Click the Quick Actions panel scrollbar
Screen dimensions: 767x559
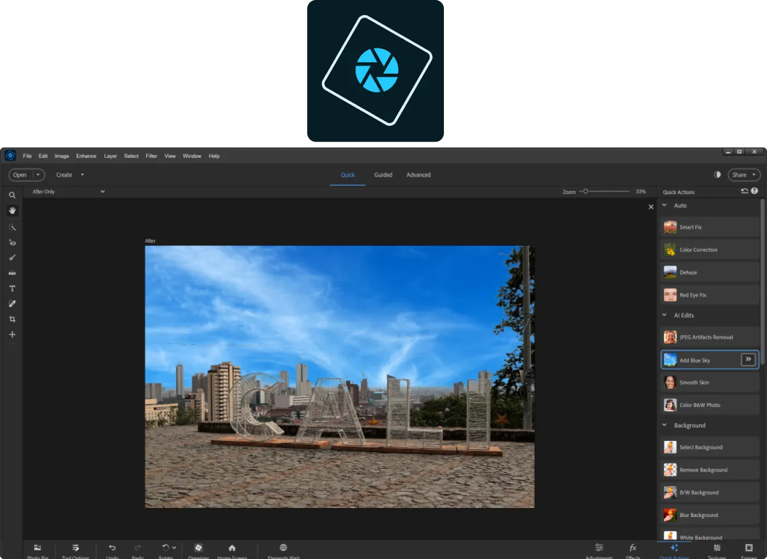[763, 282]
